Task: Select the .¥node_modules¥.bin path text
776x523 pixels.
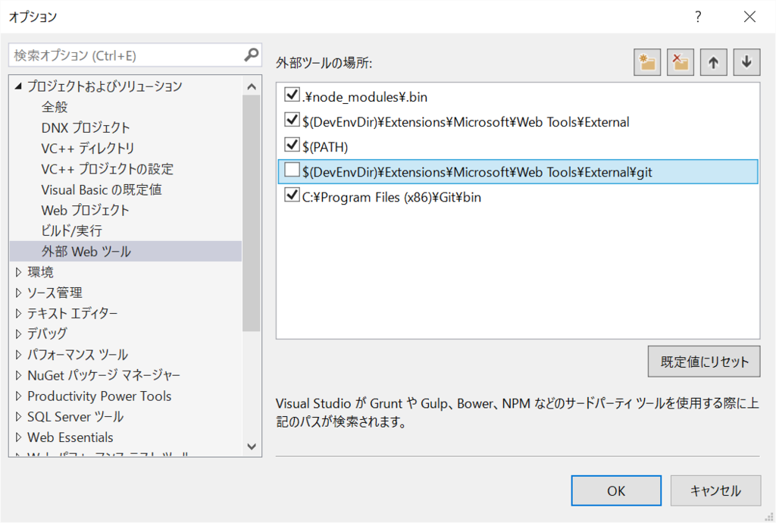Action: 365,97
